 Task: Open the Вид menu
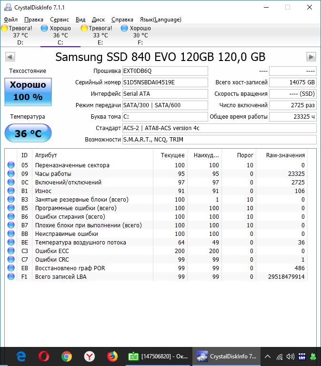[x=80, y=20]
